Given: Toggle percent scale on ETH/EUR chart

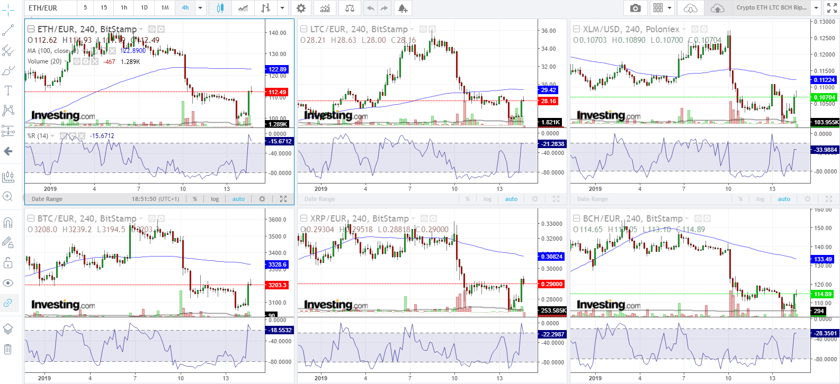Looking at the screenshot, I should pos(195,199).
